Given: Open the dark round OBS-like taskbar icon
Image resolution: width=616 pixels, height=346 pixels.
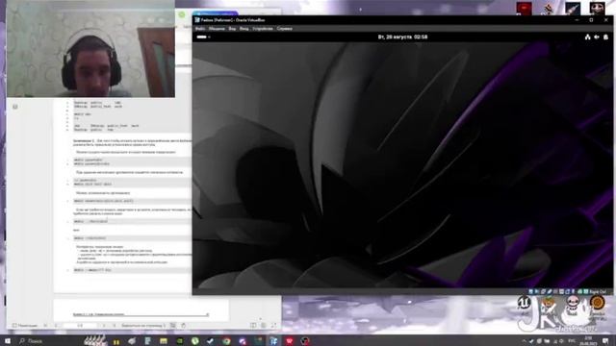Looking at the screenshot, I should 305,341.
